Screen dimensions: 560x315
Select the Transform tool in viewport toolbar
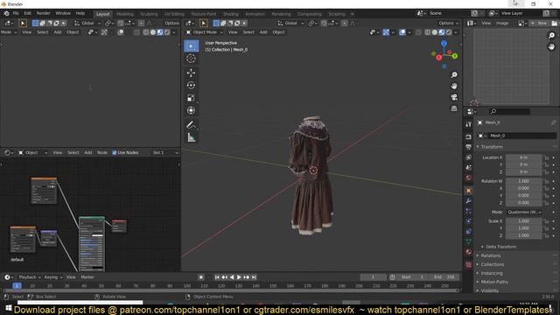(191, 110)
